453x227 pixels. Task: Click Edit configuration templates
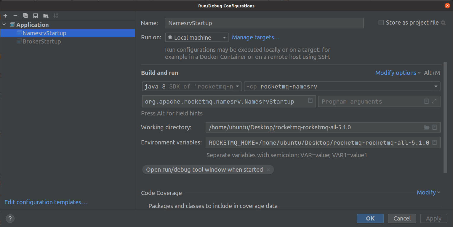point(45,202)
